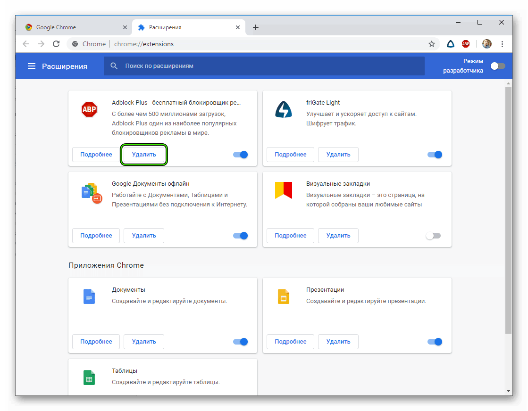Open Подробнее for friGate Light
528x411 pixels.
pos(290,155)
